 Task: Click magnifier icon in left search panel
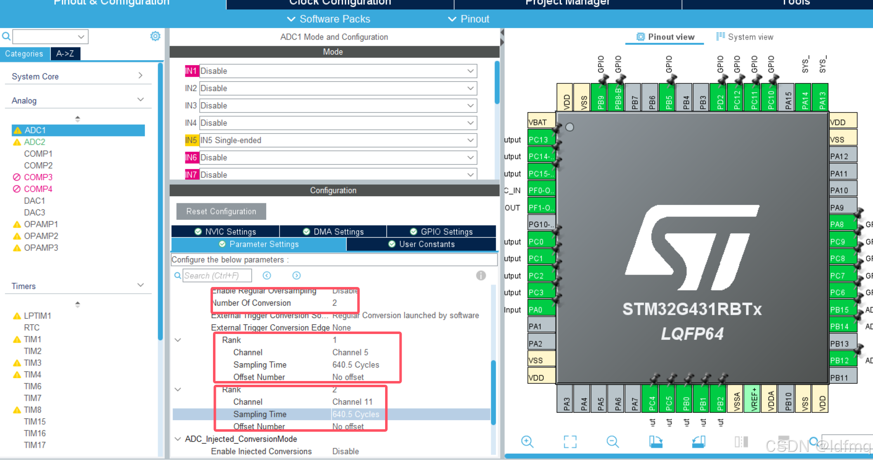tap(6, 36)
